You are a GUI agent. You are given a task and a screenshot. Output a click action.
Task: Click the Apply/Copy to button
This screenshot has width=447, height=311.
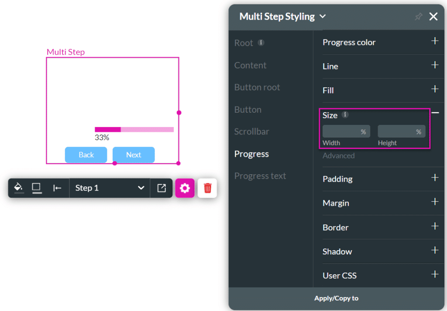point(337,298)
